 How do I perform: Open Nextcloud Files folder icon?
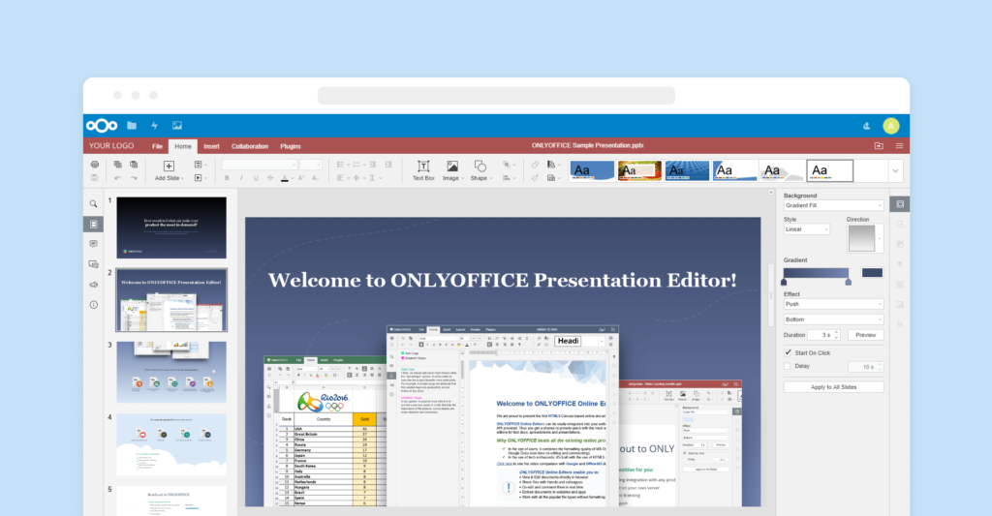tap(132, 126)
